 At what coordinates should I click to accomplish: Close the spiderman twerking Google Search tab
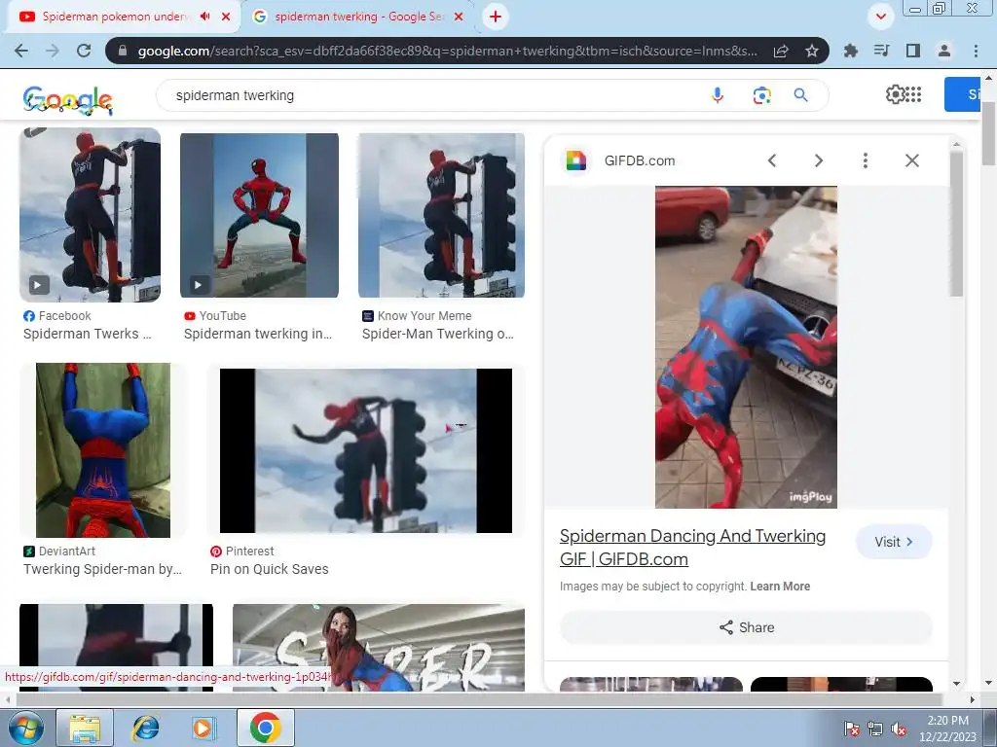459,17
